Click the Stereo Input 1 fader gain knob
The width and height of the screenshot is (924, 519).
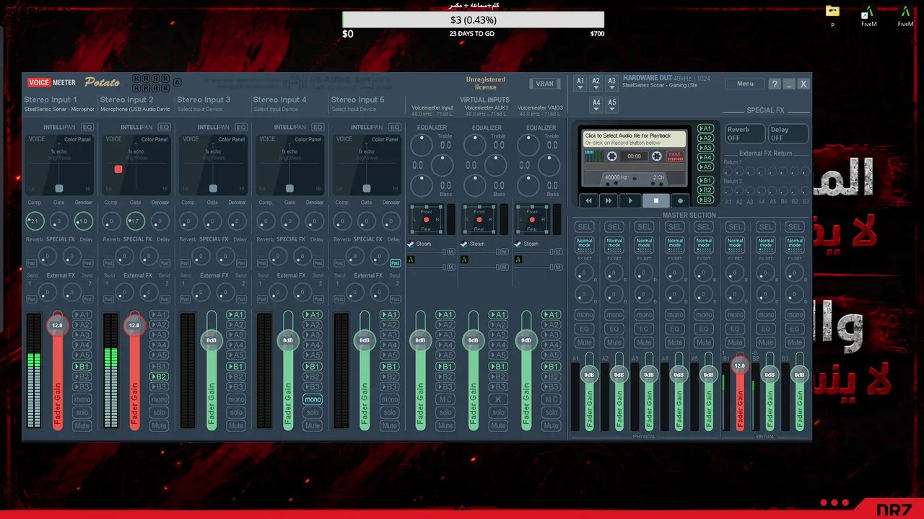tap(57, 325)
